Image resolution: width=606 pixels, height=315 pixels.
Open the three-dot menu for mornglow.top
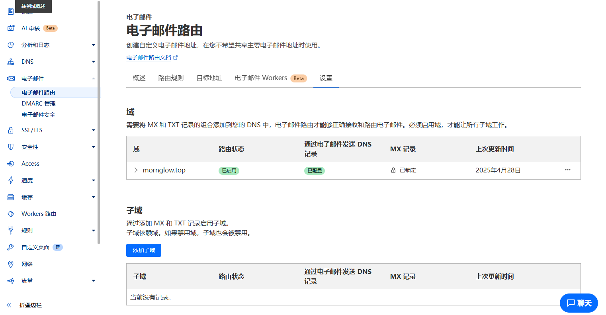567,170
